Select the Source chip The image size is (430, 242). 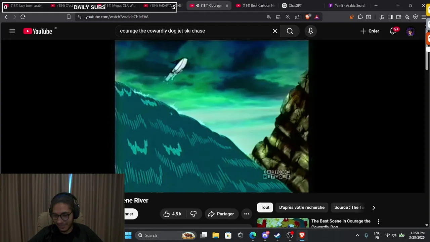[349, 207]
